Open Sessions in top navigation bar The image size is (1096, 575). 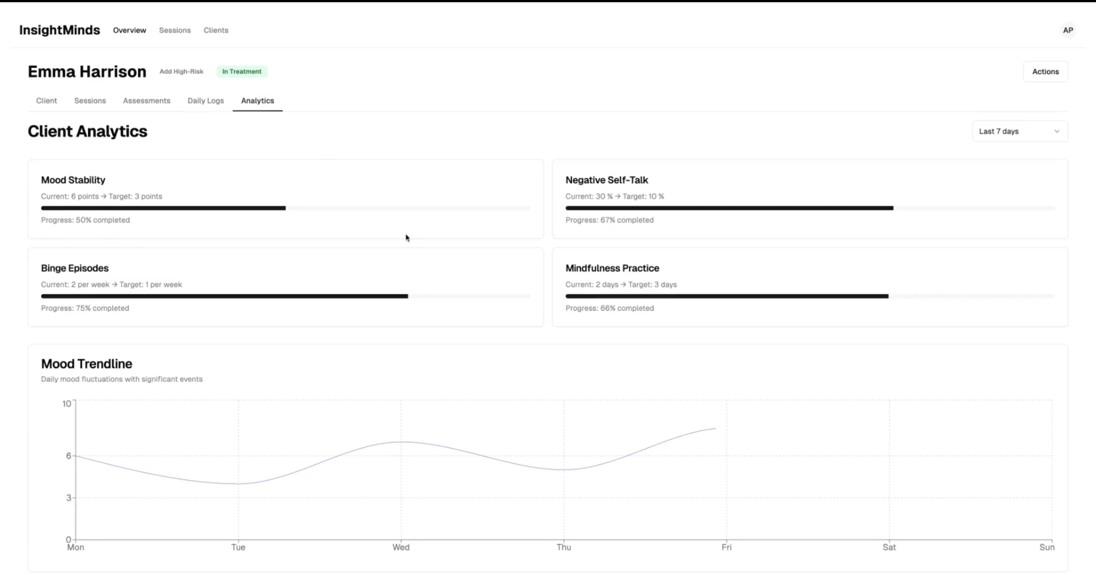[175, 30]
